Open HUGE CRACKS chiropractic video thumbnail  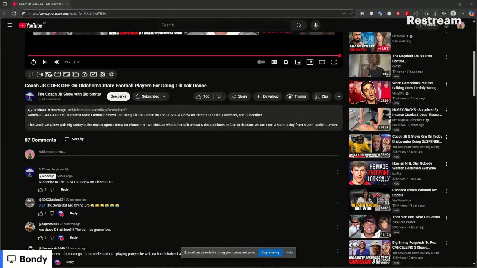pos(369,119)
